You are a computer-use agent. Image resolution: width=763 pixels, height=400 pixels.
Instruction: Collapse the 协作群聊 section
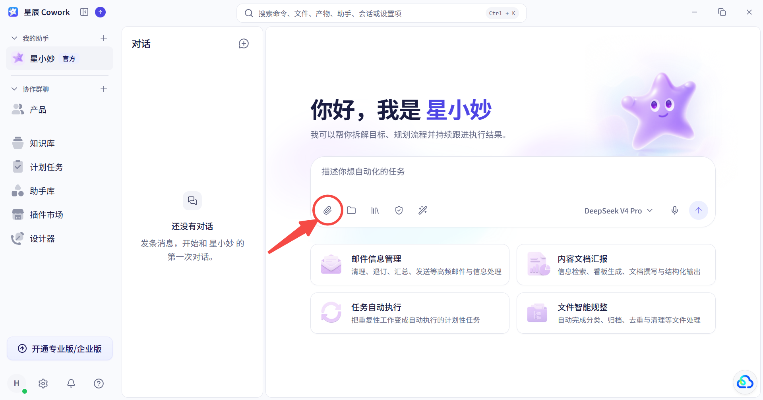[x=14, y=89]
